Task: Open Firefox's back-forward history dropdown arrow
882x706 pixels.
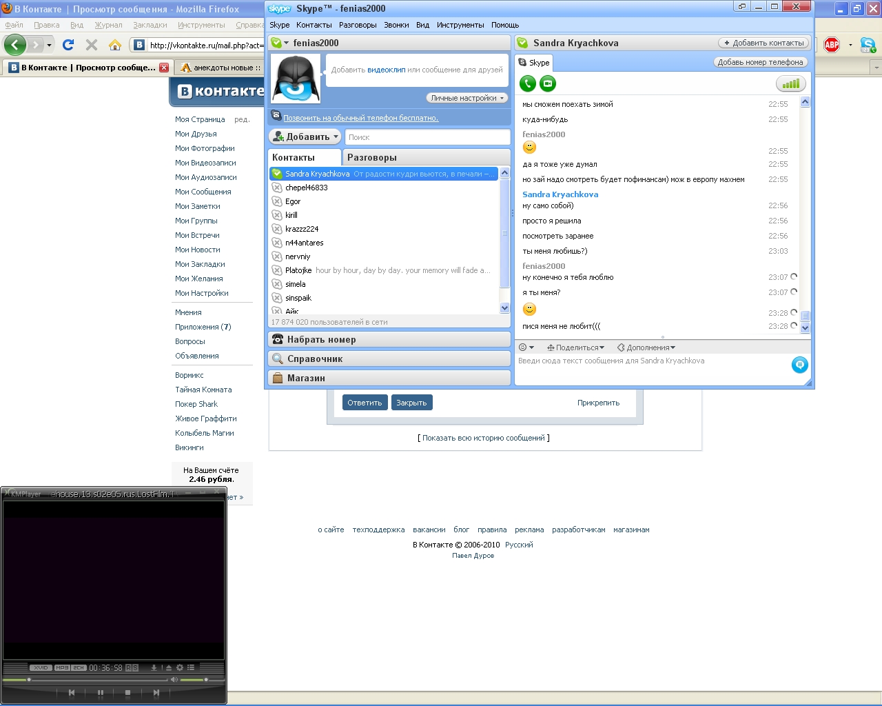Action: click(x=49, y=45)
